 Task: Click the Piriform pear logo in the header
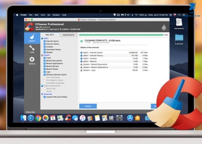tap(164, 27)
